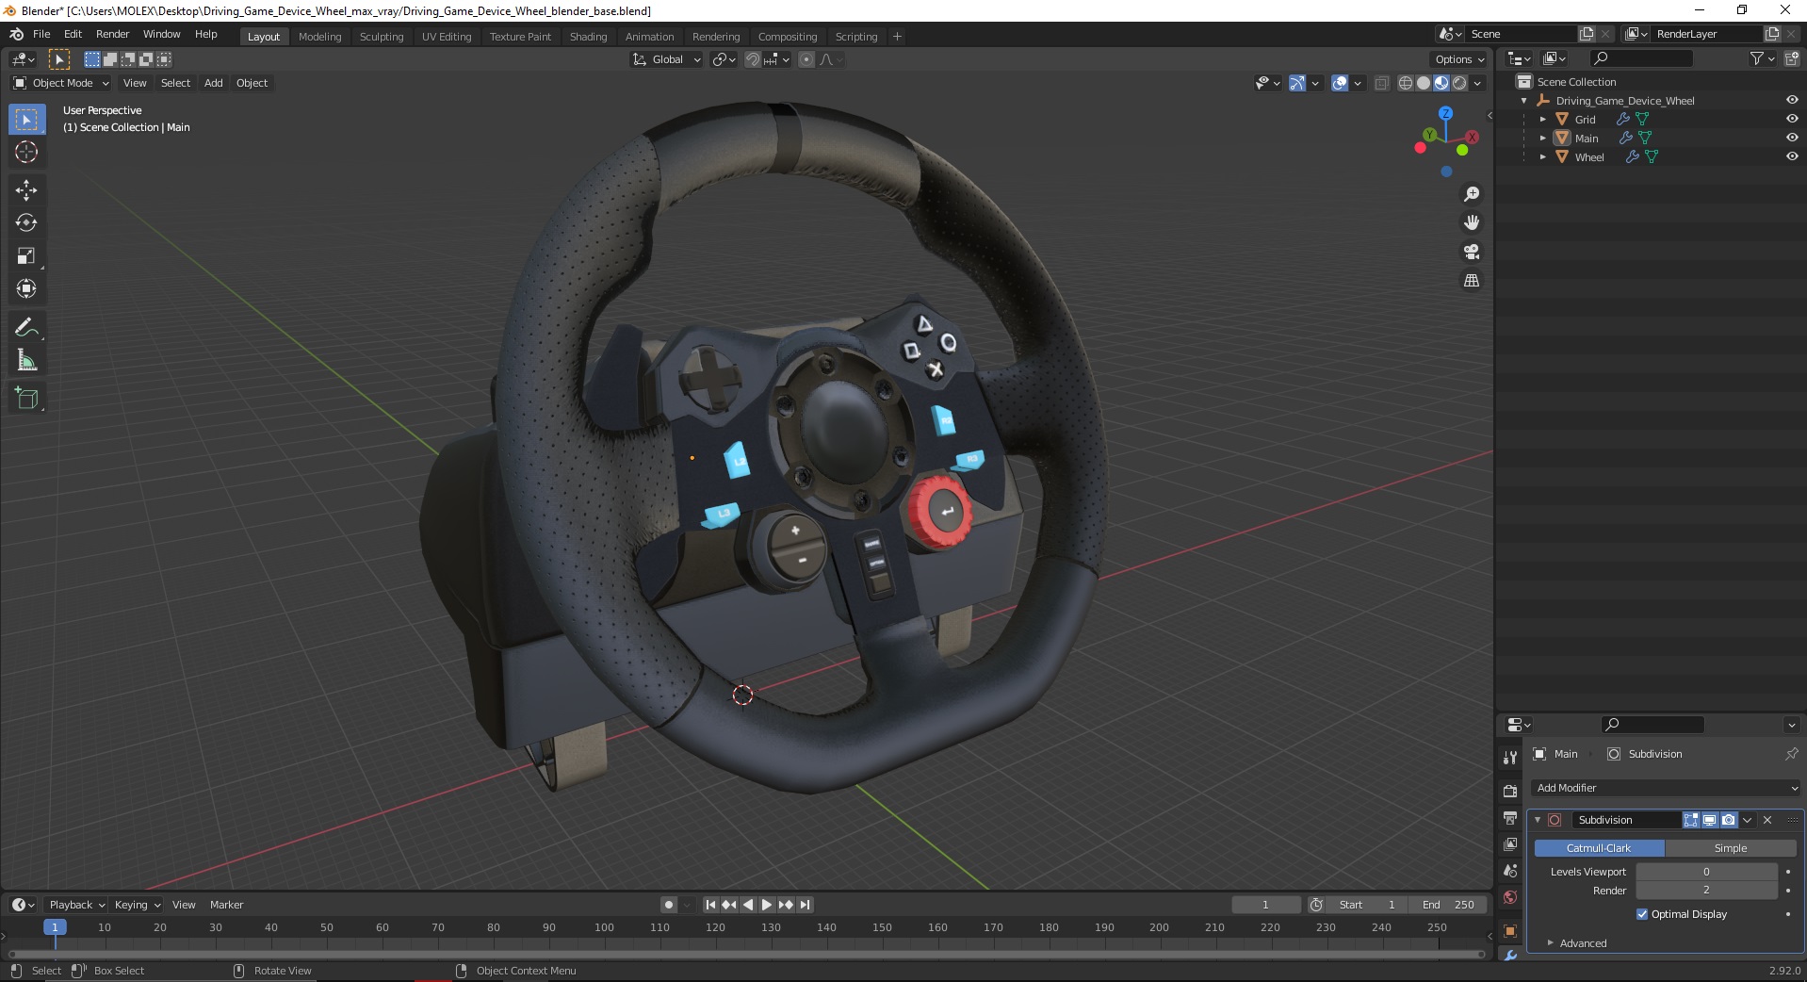Toggle camera view with the camera icon

pos(1472,252)
